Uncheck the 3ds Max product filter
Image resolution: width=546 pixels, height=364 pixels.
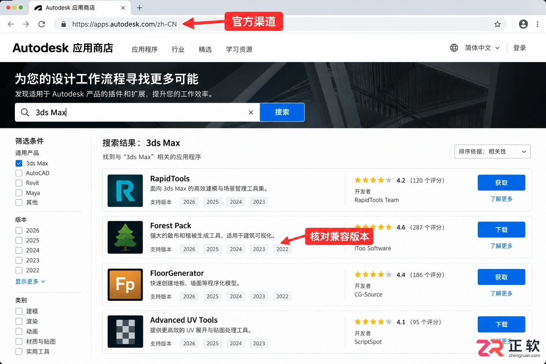click(x=19, y=163)
